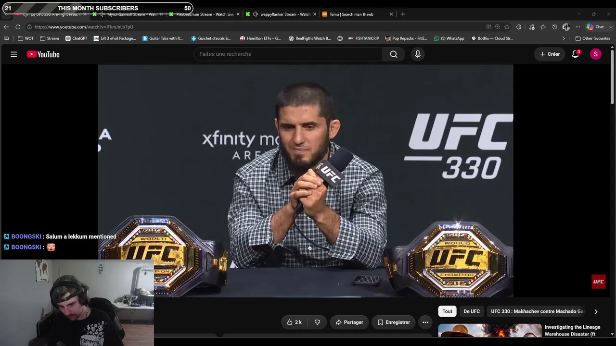
Task: Add this page to favourites star
Action: (507, 27)
